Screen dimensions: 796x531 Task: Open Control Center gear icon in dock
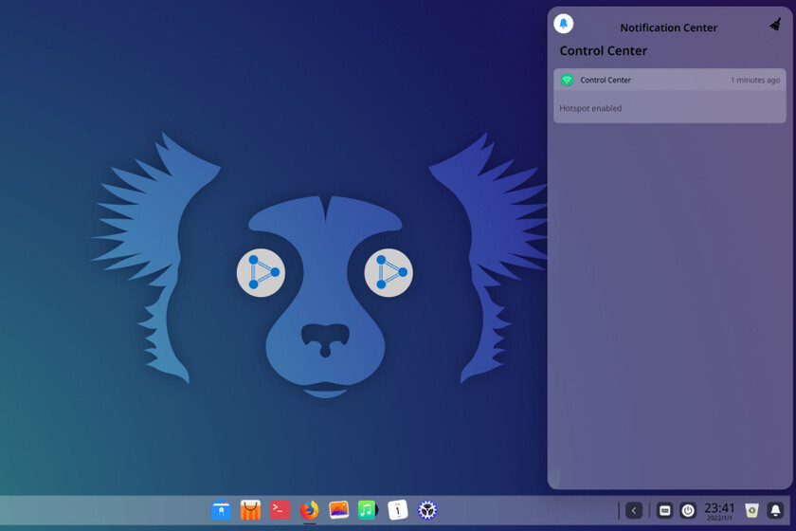(427, 510)
